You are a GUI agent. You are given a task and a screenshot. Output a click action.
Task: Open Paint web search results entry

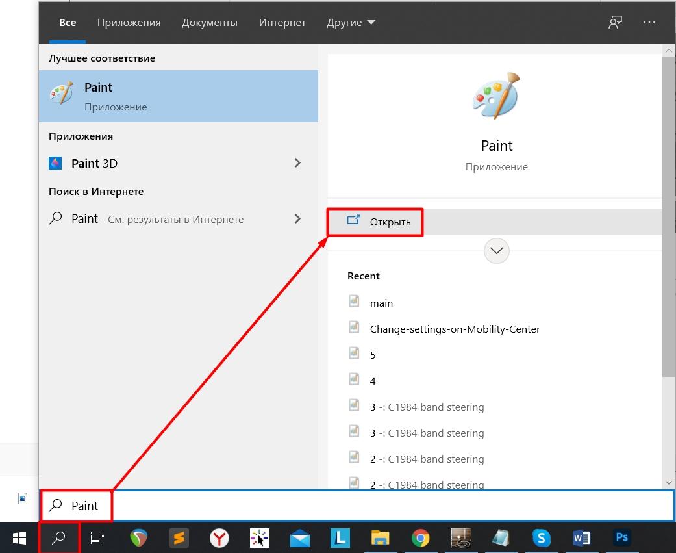(179, 219)
